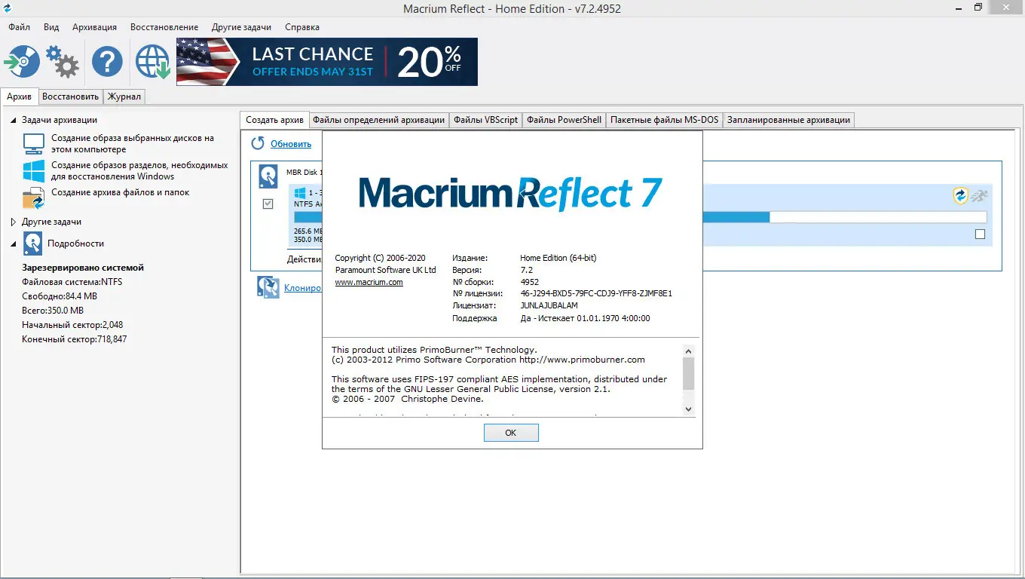
Task: Click the license text scroll up arrow
Action: coord(688,351)
